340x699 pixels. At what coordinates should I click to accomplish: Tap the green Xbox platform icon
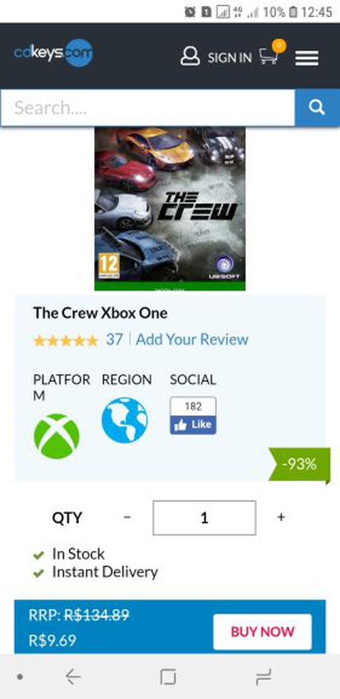click(x=56, y=436)
